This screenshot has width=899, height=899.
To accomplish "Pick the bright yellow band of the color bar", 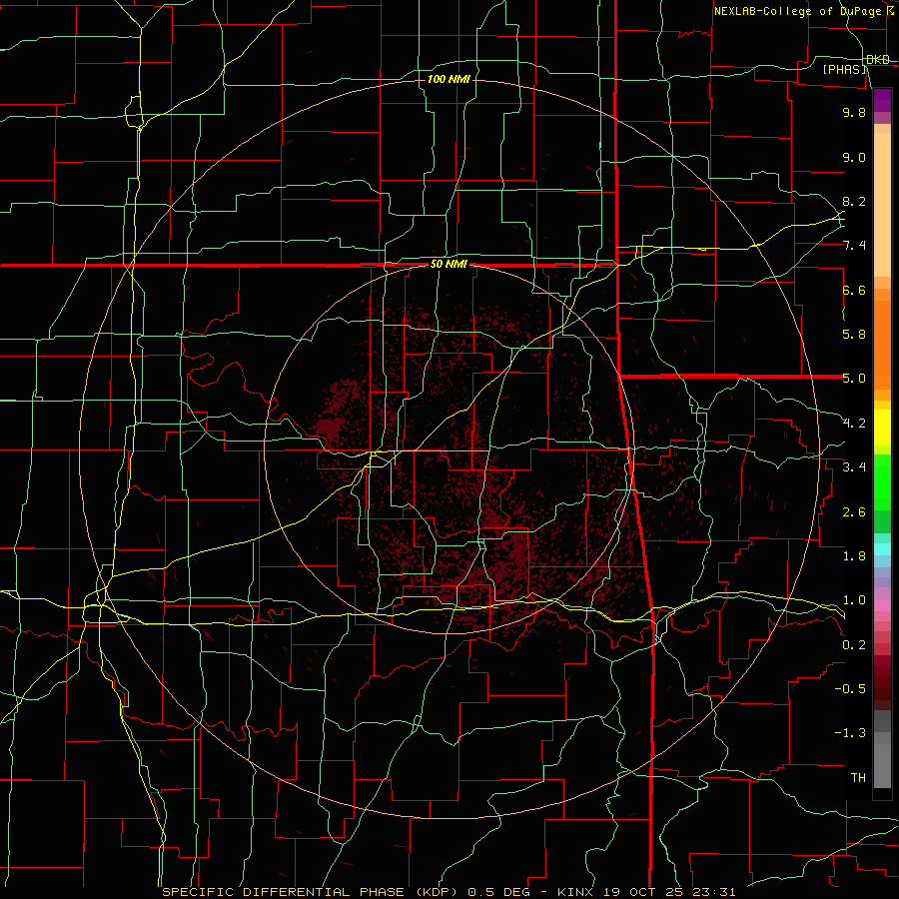I will 882,428.
